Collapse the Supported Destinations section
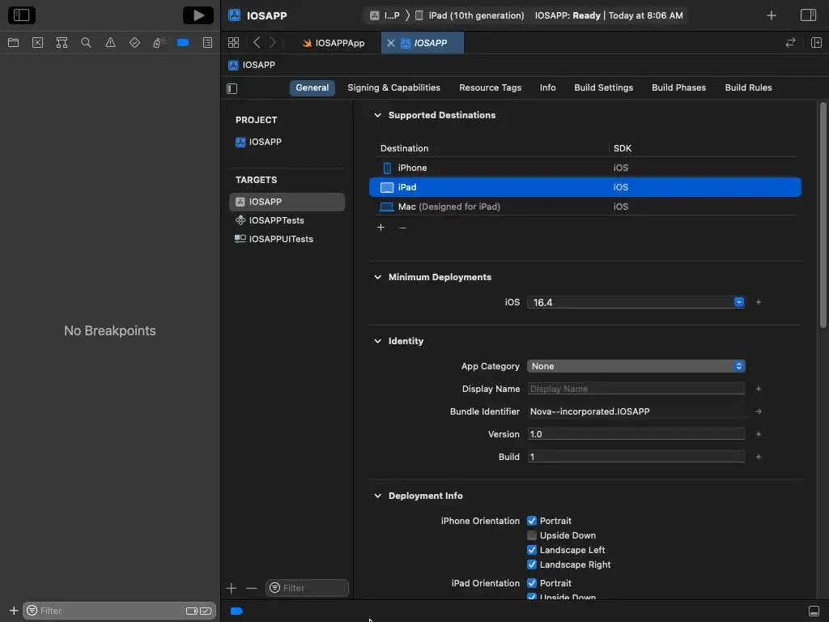The width and height of the screenshot is (829, 622). click(377, 115)
